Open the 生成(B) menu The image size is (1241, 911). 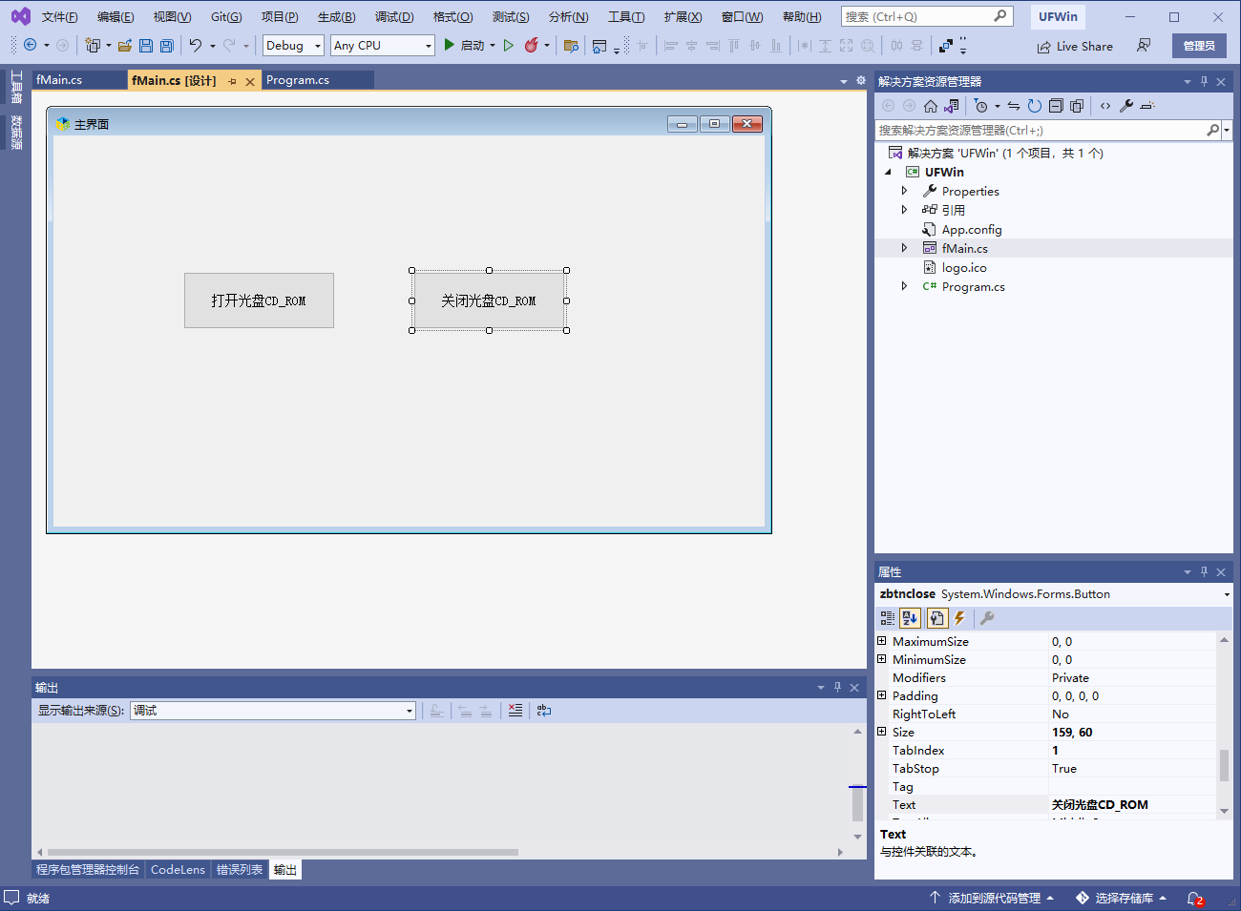[336, 17]
